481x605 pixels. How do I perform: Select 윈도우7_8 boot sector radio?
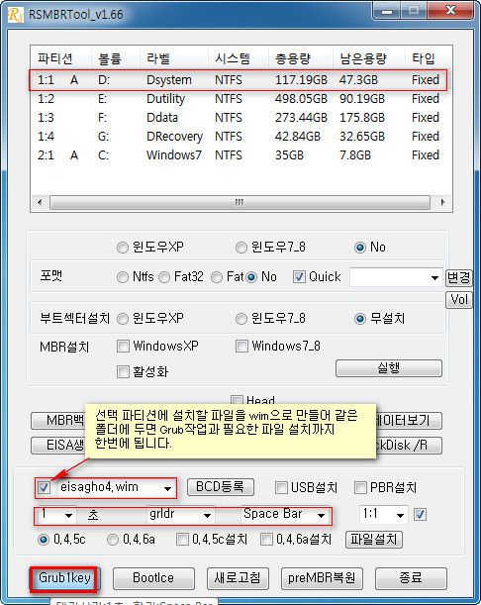tap(241, 319)
